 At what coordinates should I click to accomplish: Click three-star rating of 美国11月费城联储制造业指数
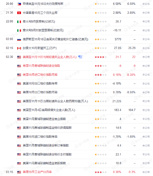click(101, 66)
